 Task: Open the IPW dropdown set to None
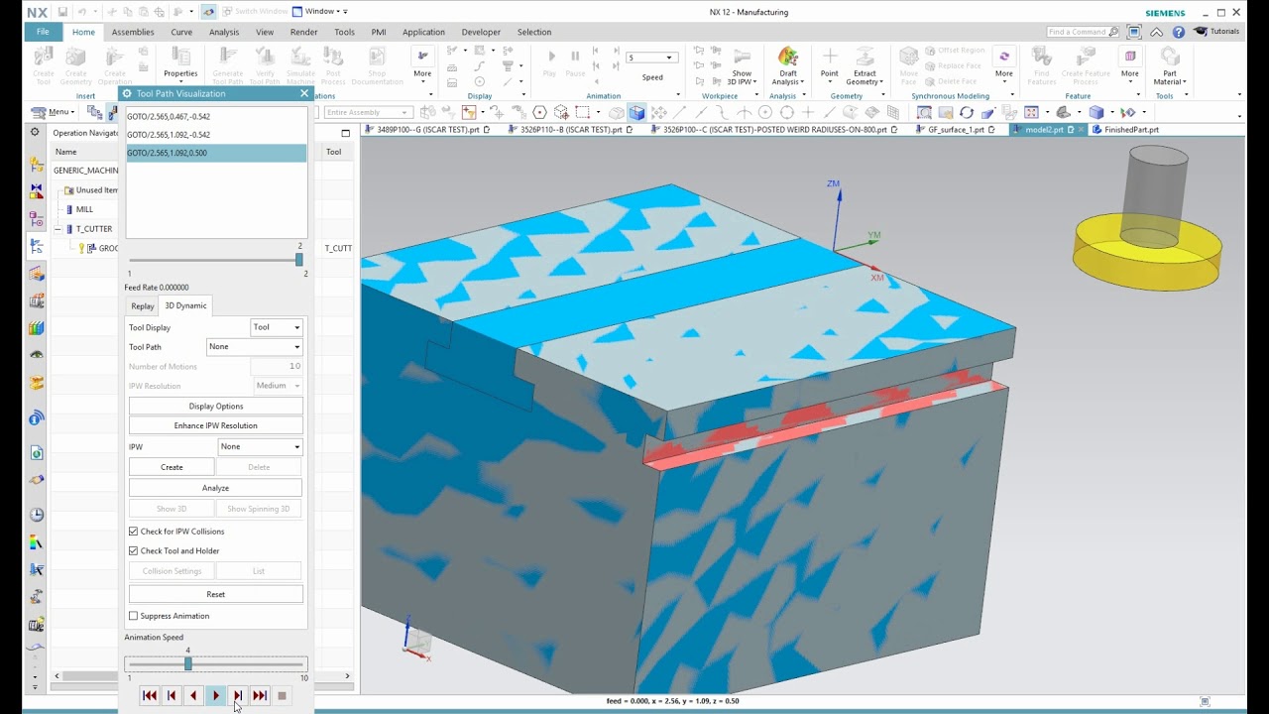tap(261, 446)
